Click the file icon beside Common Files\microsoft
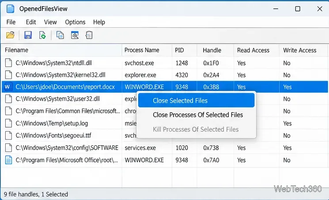This screenshot has width=329, height=200. pos(8,111)
